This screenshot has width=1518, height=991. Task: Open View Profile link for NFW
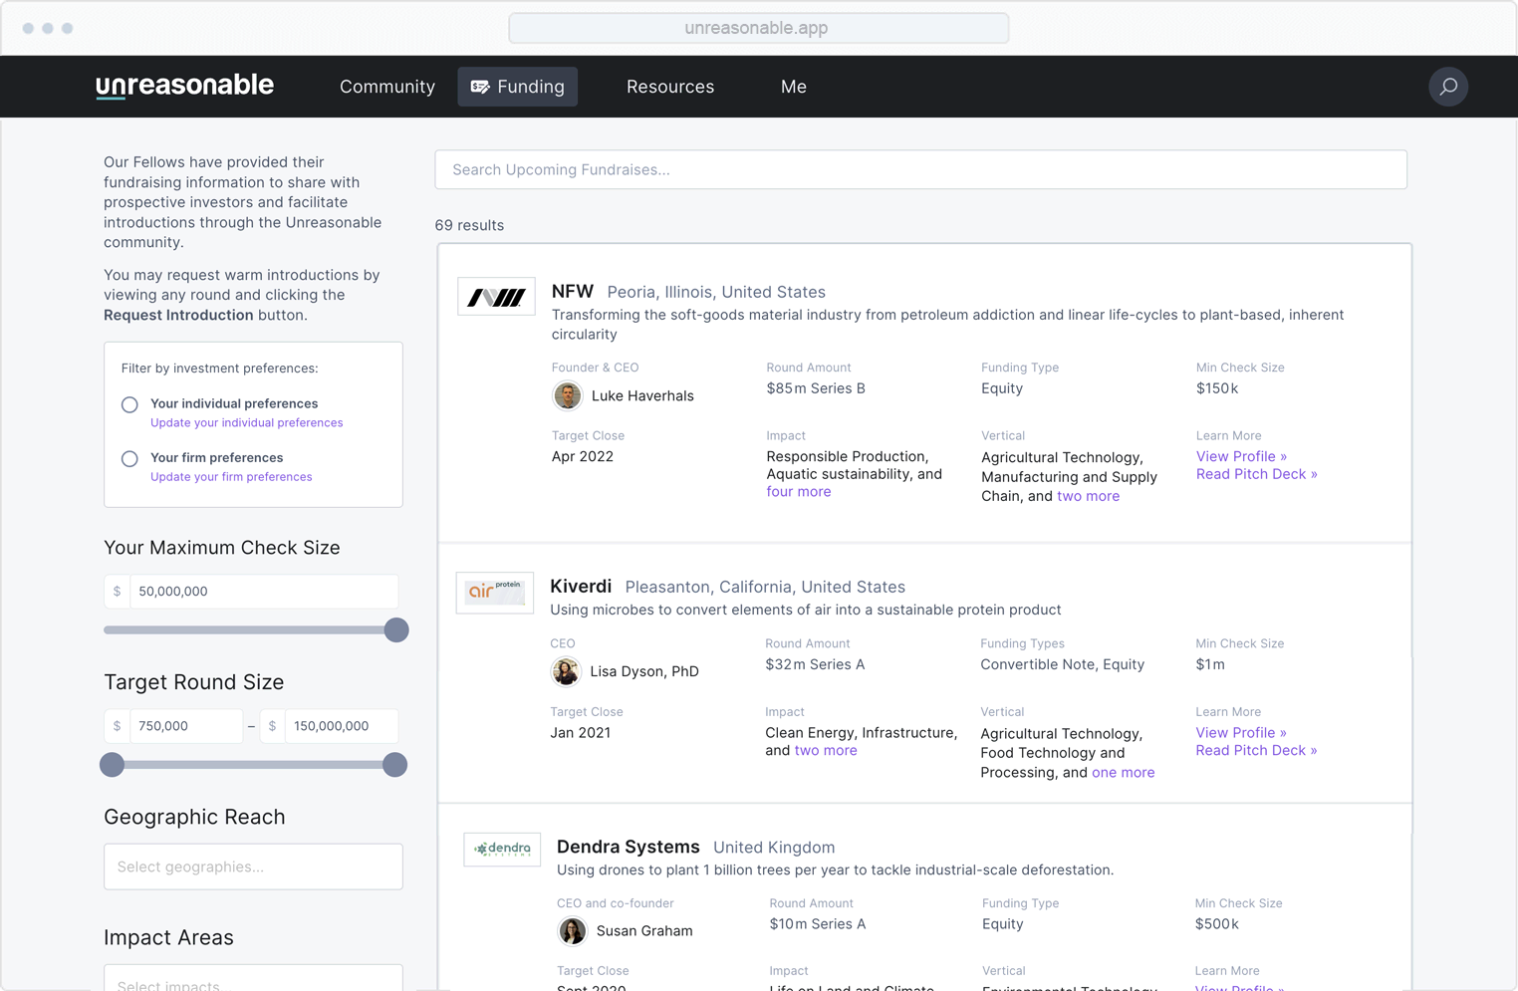click(1241, 456)
